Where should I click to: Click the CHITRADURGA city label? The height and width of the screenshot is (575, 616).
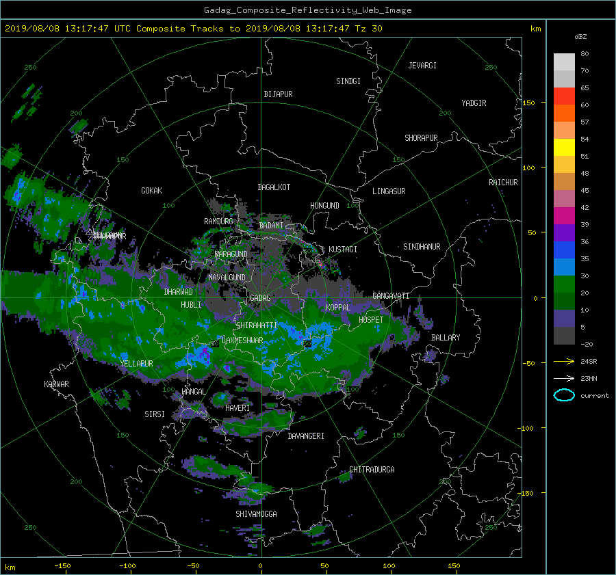[x=372, y=470]
